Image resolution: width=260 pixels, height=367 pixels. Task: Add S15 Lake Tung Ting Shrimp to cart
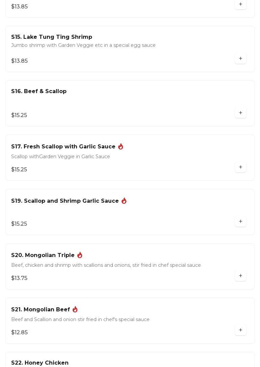[x=240, y=59]
